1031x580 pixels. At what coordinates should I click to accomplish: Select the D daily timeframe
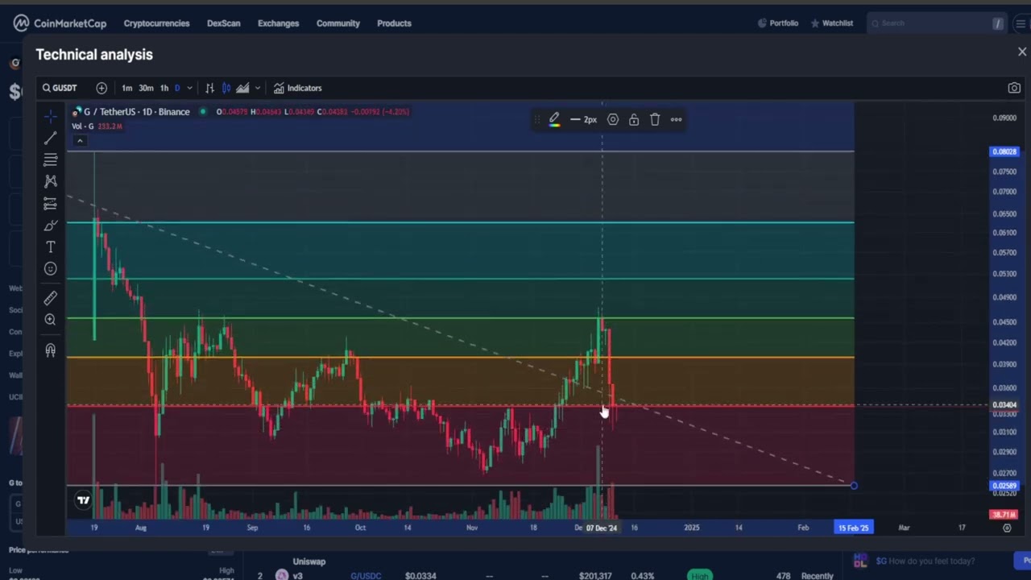click(177, 88)
